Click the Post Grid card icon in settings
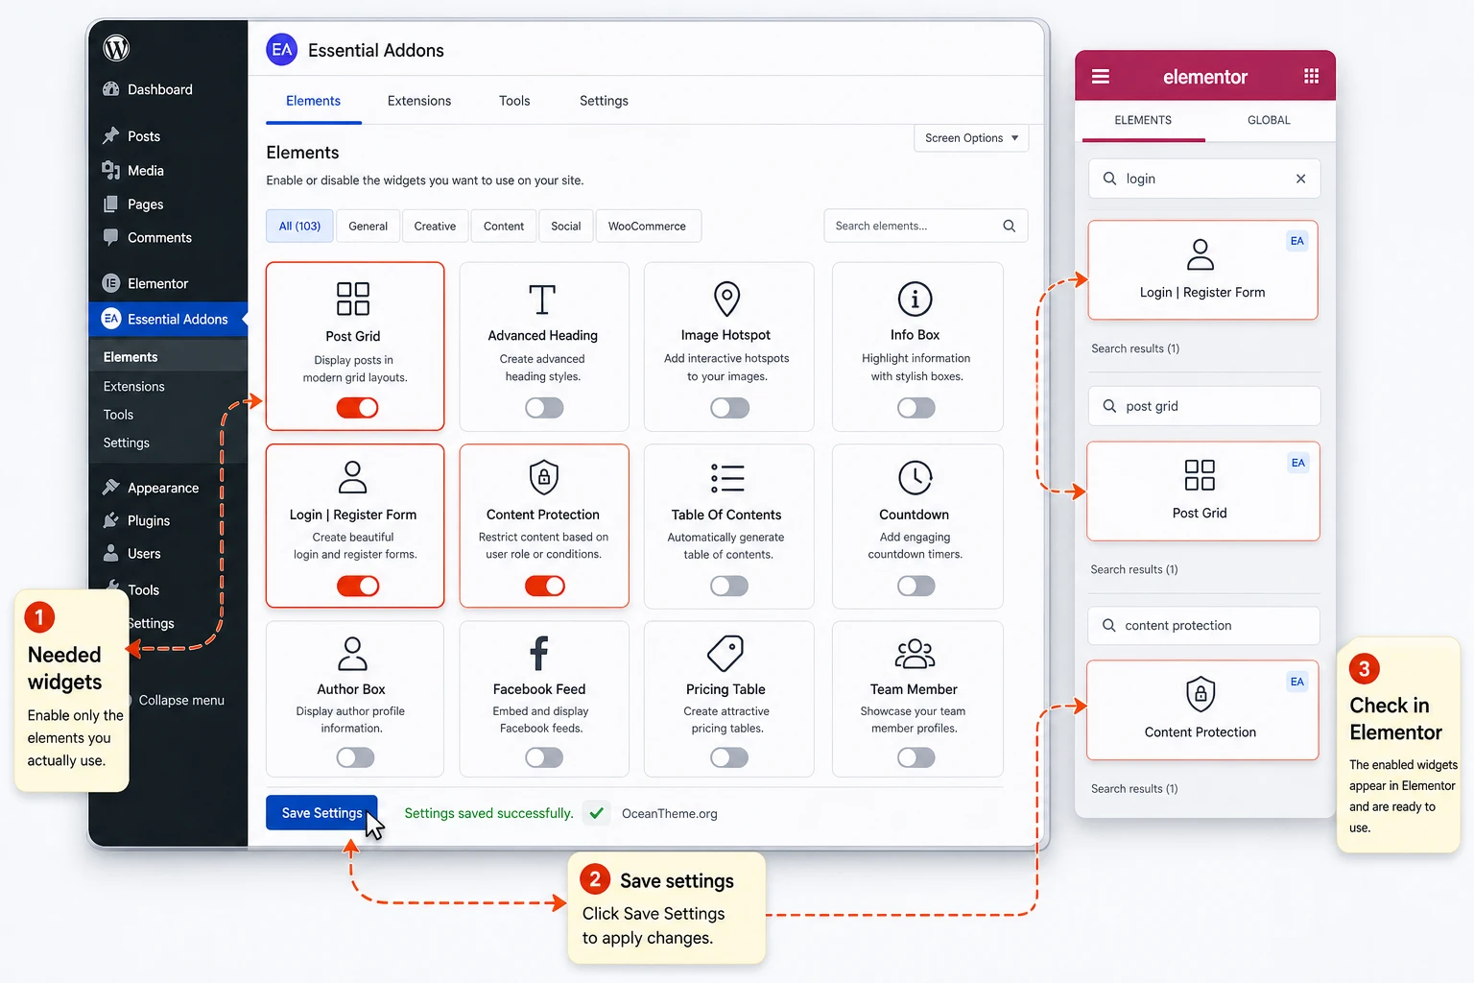 353,299
